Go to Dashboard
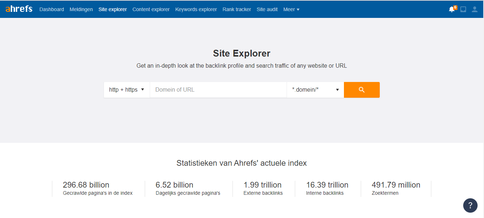 [x=52, y=9]
